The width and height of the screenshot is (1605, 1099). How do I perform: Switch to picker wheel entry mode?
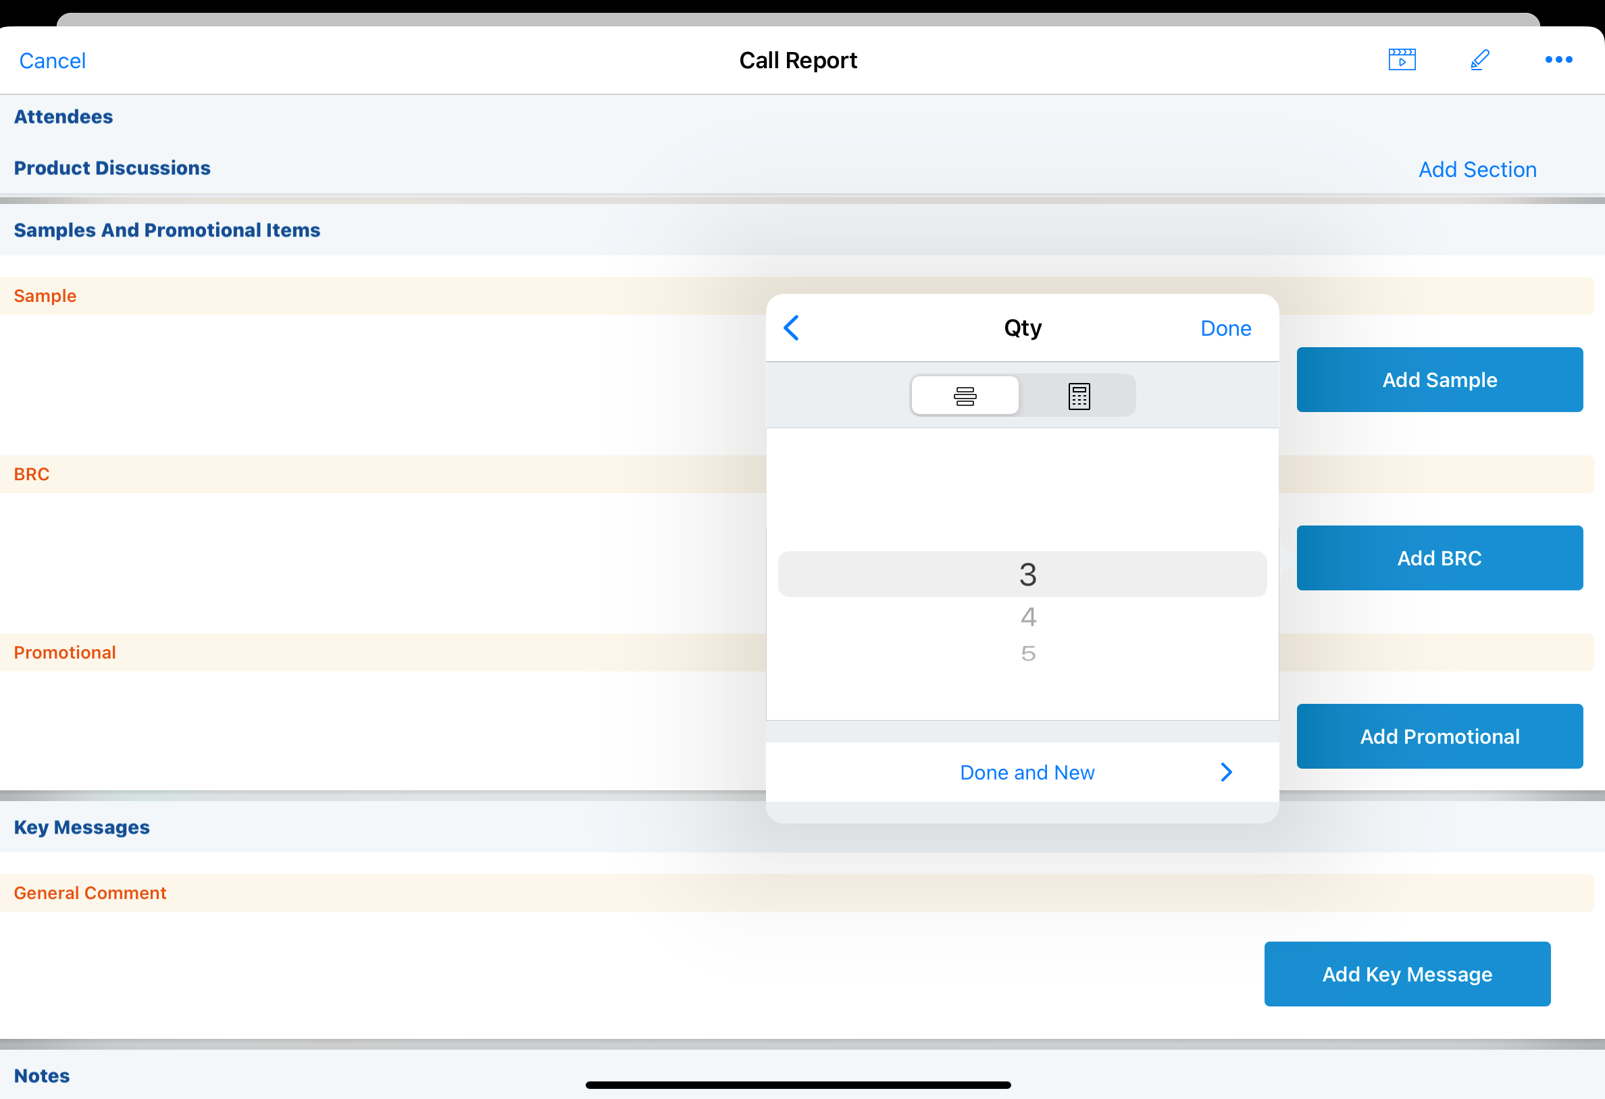[964, 397]
